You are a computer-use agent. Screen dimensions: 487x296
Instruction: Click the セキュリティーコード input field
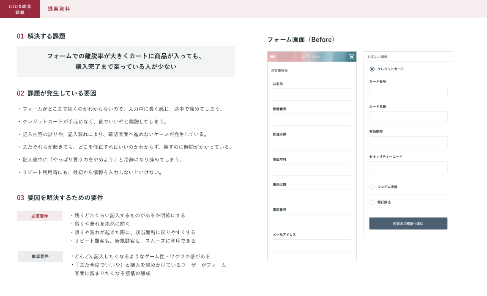pyautogui.click(x=408, y=167)
